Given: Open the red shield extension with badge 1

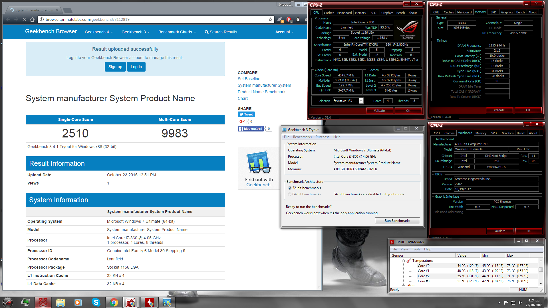Looking at the screenshot, I should coord(289,19).
